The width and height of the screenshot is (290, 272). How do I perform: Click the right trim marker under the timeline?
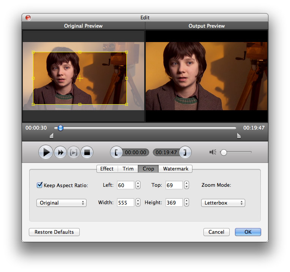(239, 136)
